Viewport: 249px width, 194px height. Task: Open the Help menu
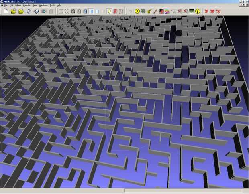[x=59, y=5]
